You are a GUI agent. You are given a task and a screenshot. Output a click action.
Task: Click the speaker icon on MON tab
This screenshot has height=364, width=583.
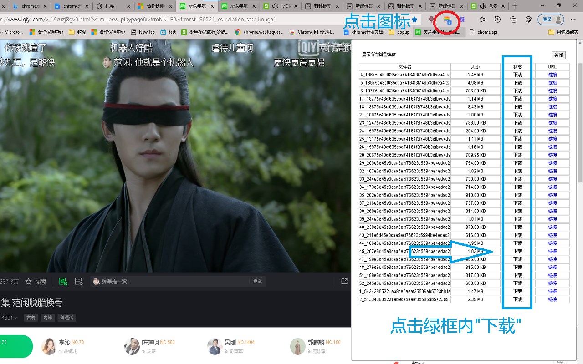pos(276,6)
